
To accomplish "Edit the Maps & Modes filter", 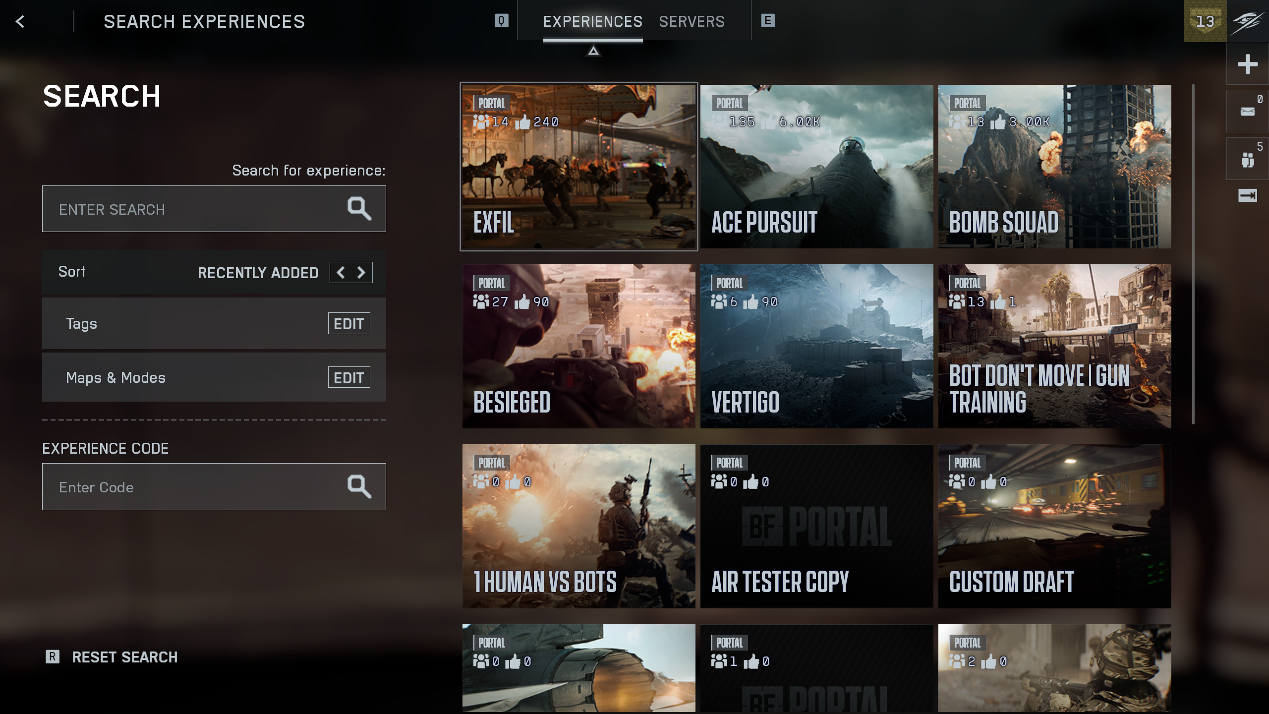I will tap(348, 378).
